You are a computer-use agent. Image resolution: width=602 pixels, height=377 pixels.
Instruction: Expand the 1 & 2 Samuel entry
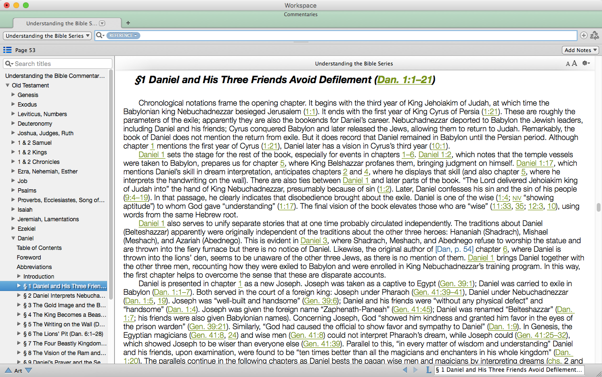[13, 142]
